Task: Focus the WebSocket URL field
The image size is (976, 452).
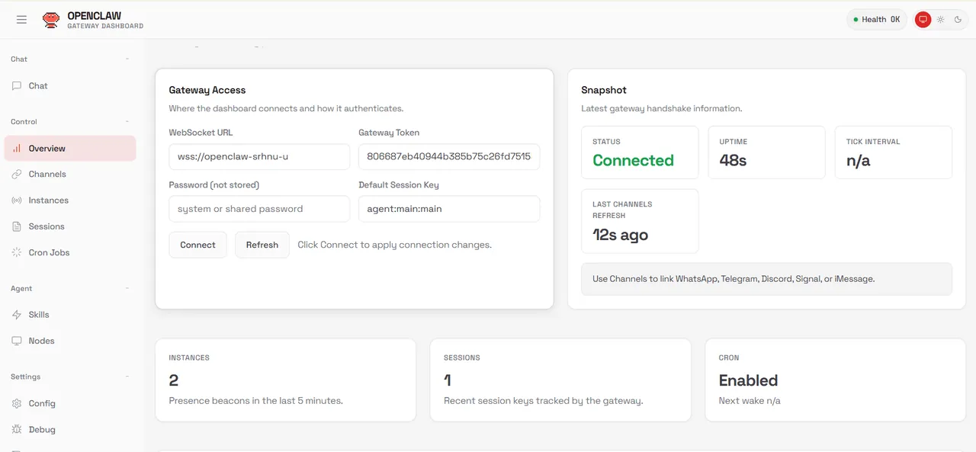Action: (259, 157)
